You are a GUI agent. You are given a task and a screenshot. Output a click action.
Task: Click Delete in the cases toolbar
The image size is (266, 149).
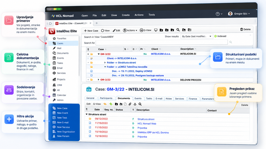tap(245, 29)
